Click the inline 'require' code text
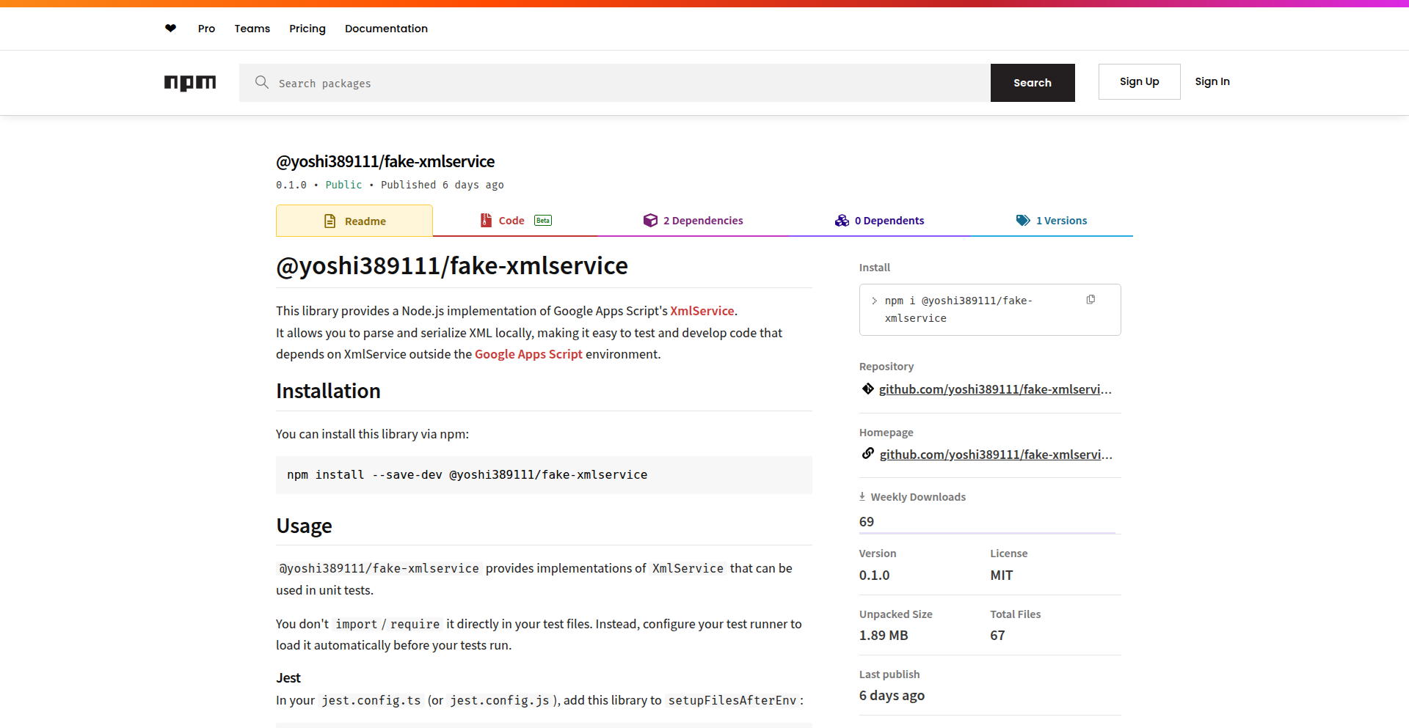1409x728 pixels. (415, 624)
